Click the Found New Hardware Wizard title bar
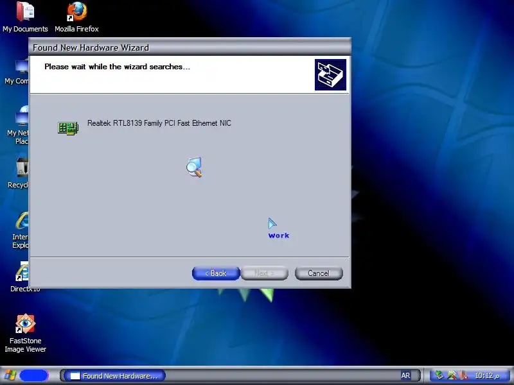Viewport: 514px width, 385px height. pyautogui.click(x=190, y=47)
